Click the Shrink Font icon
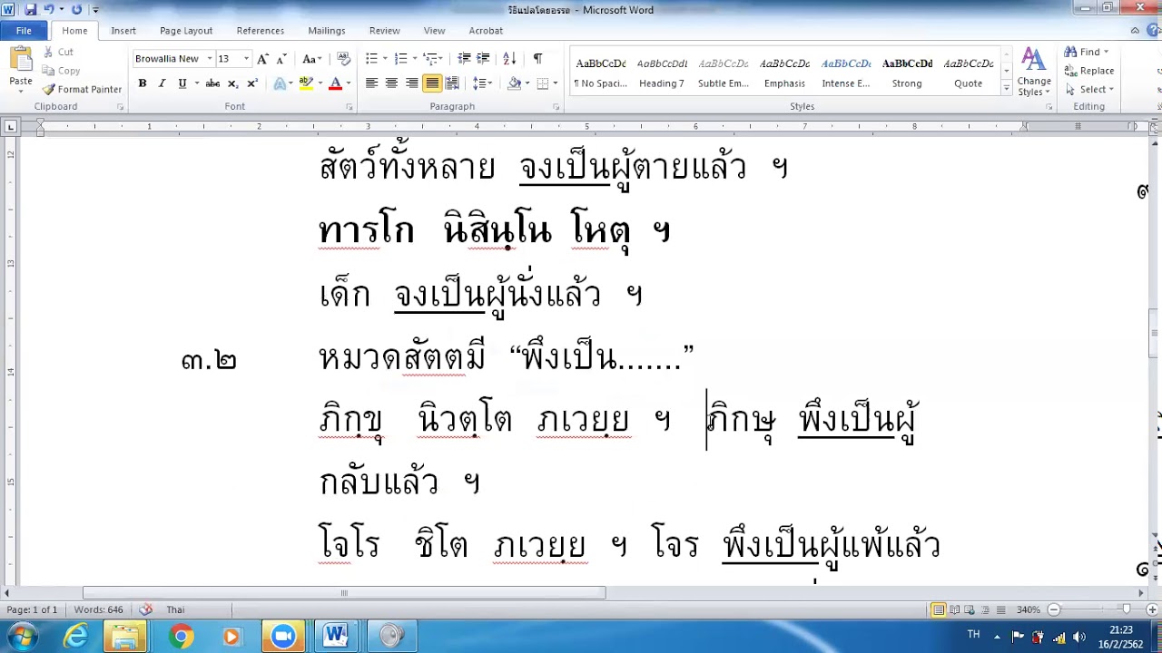Viewport: 1162px width, 653px height. point(281,59)
